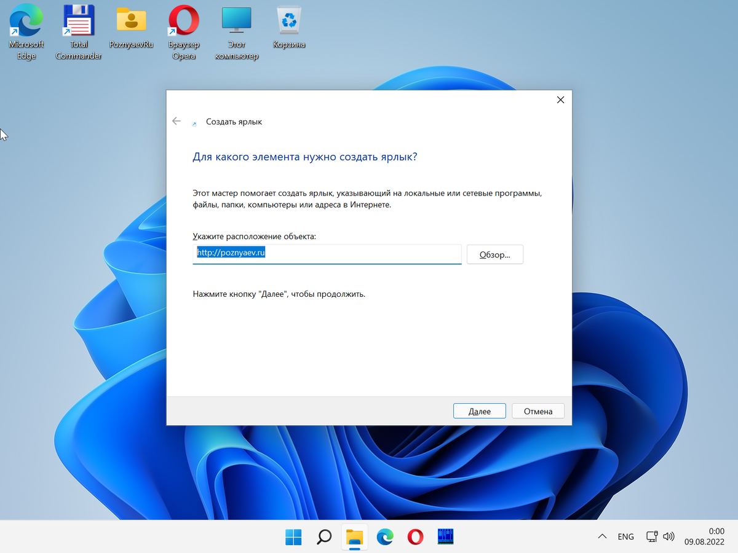Open File Explorer from the taskbar
738x553 pixels.
pos(354,537)
